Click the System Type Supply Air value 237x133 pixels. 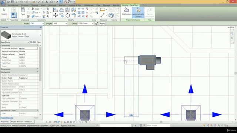click(x=28, y=78)
